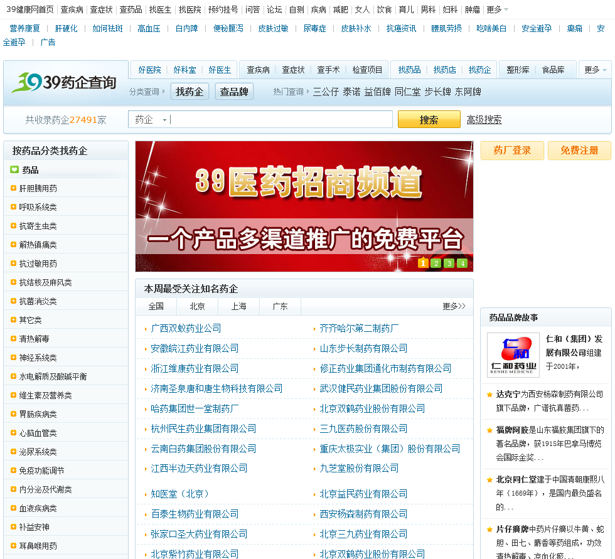Click the 免费注册 button
The image size is (615, 559).
[x=579, y=150]
